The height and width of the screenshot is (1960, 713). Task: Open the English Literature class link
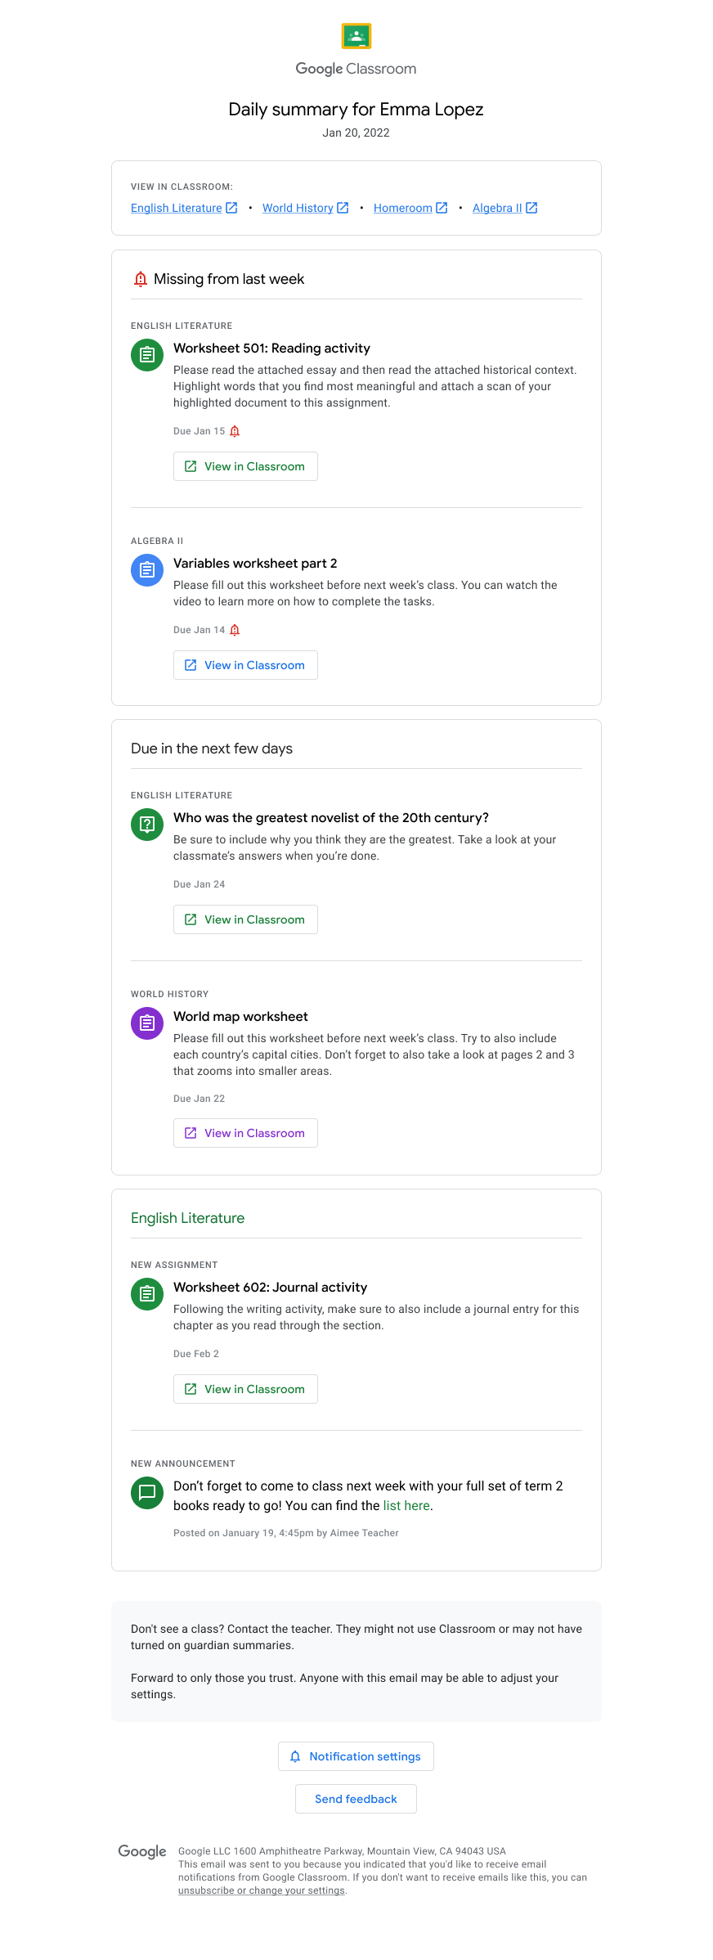pyautogui.click(x=177, y=209)
